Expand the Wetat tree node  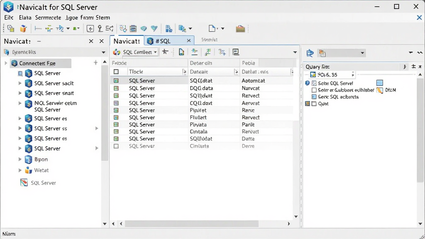coord(20,170)
